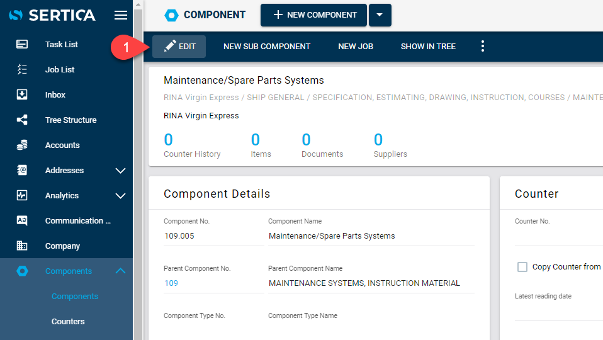Screen dimensions: 603x340
Task: Click the EDIT button
Action: click(x=179, y=47)
